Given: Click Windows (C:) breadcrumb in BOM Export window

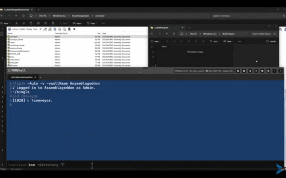Looking at the screenshot, I should click(x=210, y=34).
